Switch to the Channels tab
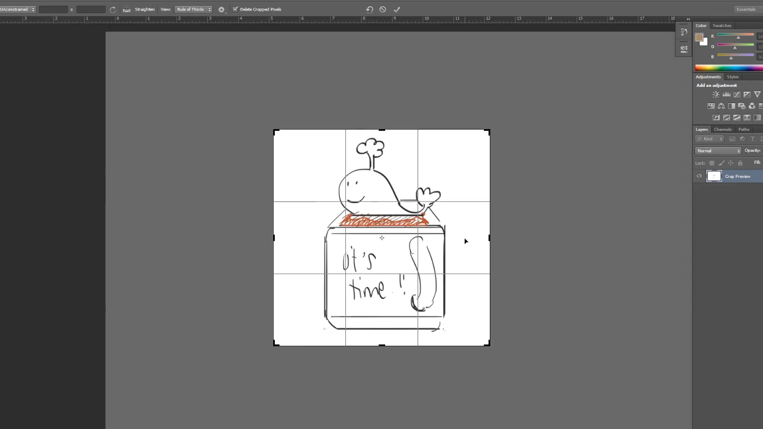Image resolution: width=763 pixels, height=429 pixels. (723, 129)
